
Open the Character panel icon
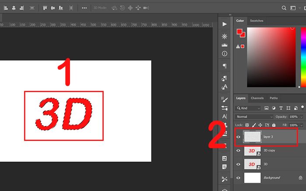[x=224, y=116]
